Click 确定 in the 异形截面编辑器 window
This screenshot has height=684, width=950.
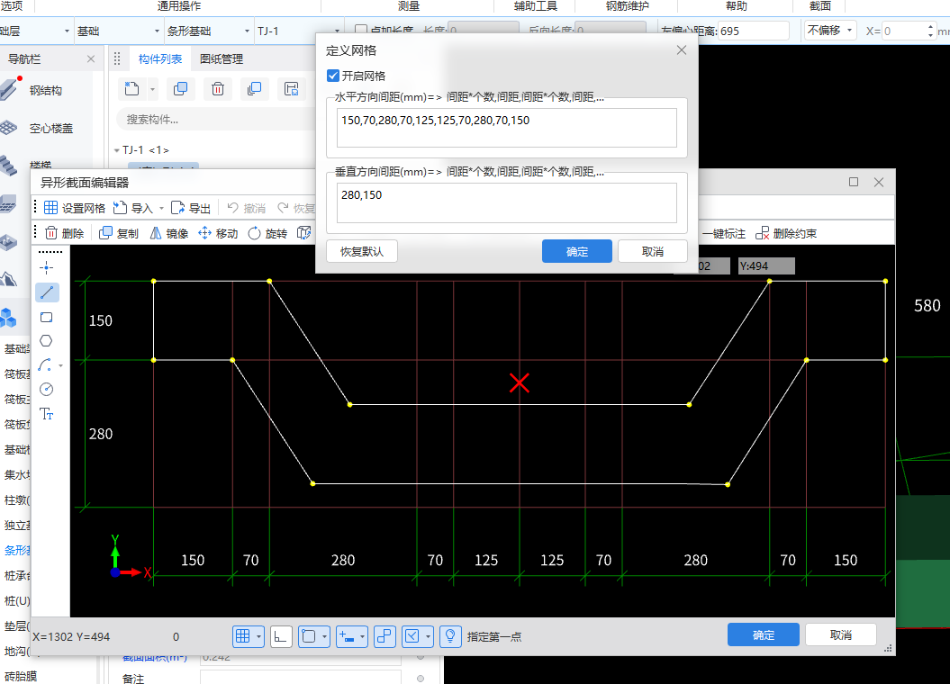pos(764,635)
